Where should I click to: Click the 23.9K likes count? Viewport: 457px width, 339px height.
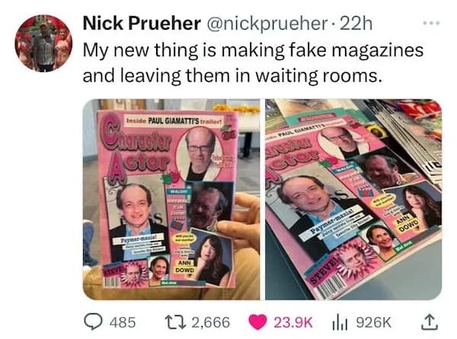(x=292, y=322)
